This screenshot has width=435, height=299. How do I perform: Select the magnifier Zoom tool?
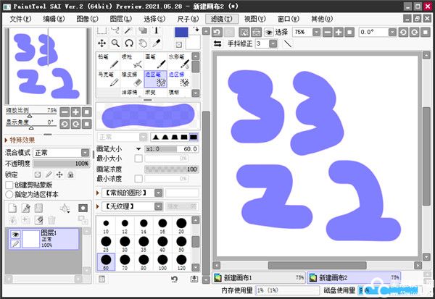click(x=116, y=43)
